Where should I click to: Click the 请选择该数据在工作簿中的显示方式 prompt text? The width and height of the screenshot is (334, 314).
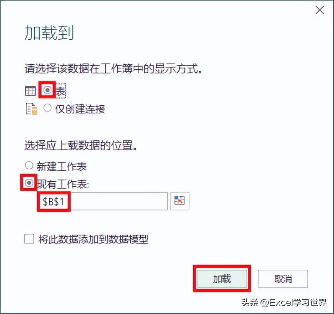tap(113, 68)
